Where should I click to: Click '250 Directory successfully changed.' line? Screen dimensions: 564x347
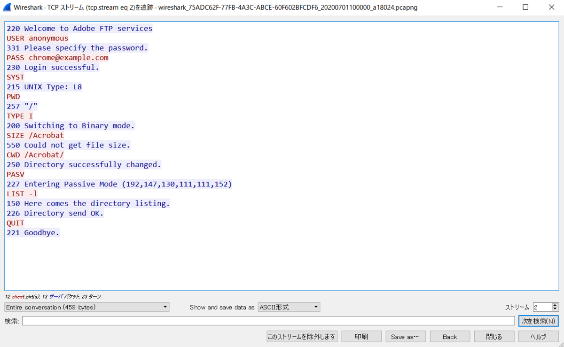(x=84, y=165)
